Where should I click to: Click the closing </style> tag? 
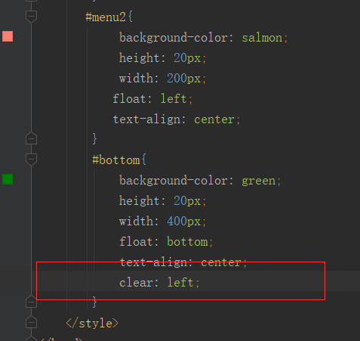[92, 324]
